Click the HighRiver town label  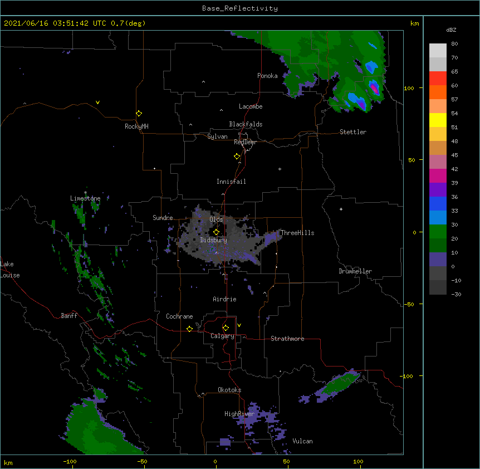(x=239, y=414)
